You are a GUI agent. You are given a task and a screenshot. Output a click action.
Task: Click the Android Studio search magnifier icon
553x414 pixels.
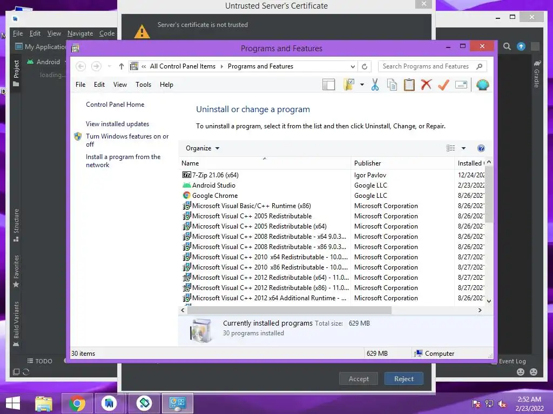point(507,46)
